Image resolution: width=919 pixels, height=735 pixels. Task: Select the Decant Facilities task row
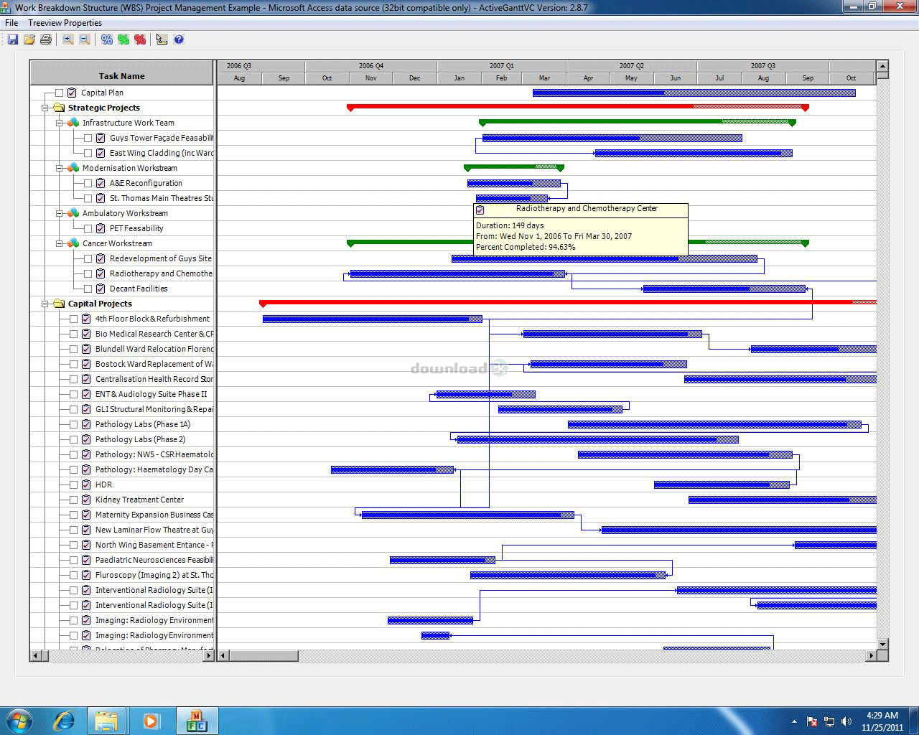(138, 289)
